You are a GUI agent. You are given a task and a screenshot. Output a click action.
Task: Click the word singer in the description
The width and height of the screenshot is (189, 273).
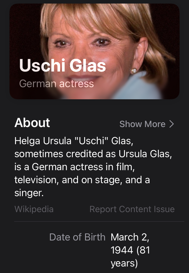click(x=29, y=193)
